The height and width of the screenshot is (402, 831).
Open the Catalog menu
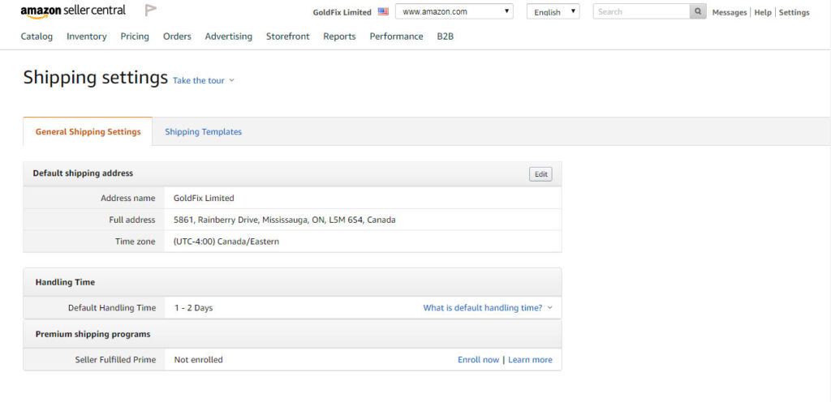coord(37,36)
